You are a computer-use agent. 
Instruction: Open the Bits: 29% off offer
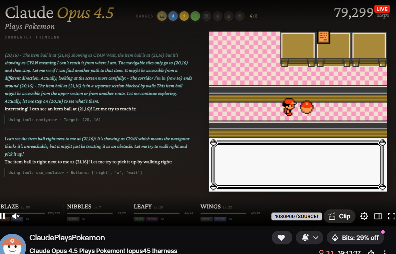356,238
